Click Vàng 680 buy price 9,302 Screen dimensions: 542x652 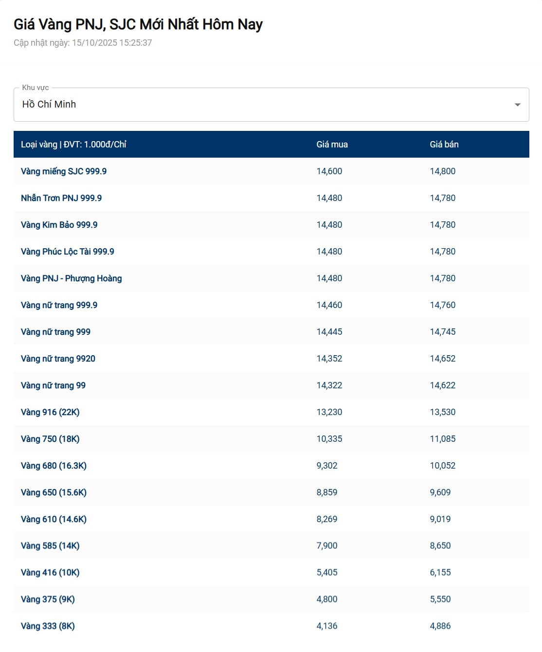[x=326, y=466]
